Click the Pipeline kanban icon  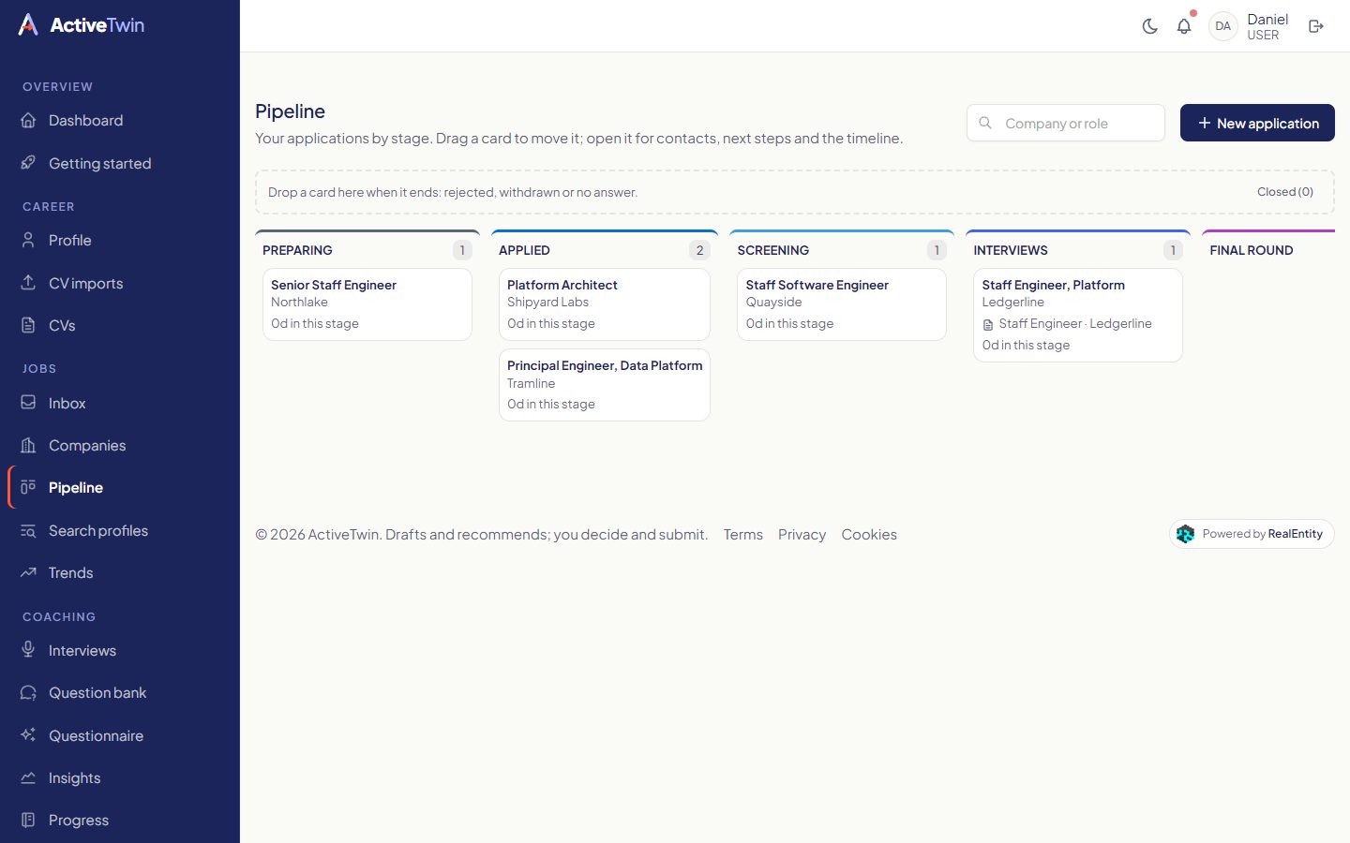point(28,487)
